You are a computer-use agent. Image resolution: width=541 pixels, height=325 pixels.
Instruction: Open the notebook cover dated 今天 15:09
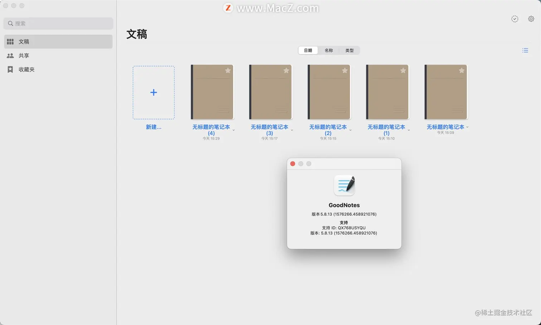point(446,92)
